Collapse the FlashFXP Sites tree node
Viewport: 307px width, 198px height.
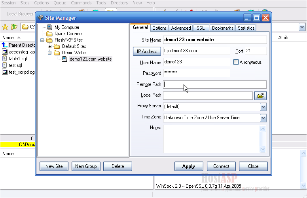pyautogui.click(x=42, y=40)
